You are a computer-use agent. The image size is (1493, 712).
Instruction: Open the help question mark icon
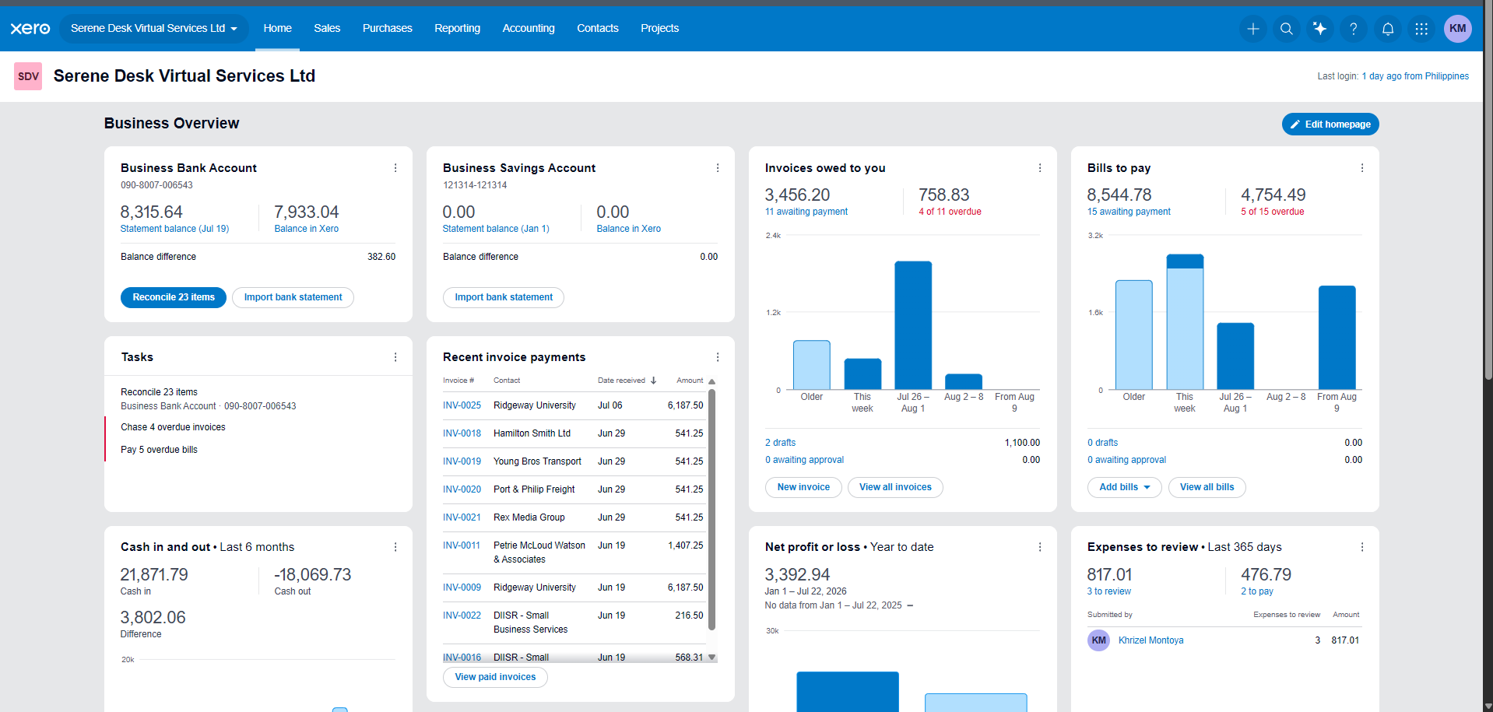pyautogui.click(x=1353, y=29)
